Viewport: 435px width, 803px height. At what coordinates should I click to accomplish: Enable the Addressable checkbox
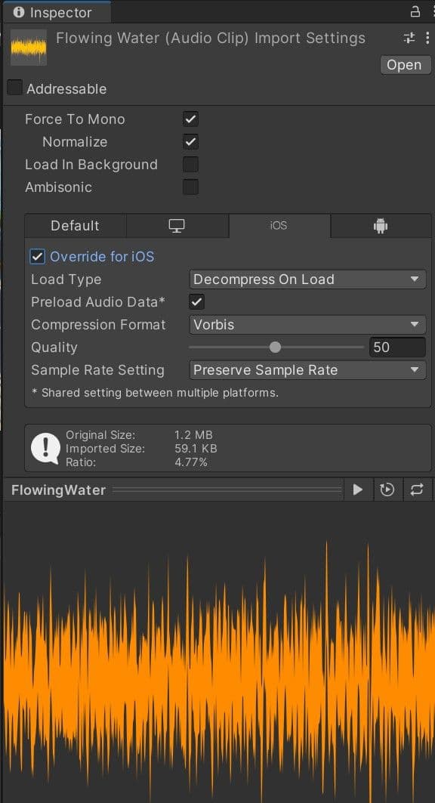tap(14, 88)
